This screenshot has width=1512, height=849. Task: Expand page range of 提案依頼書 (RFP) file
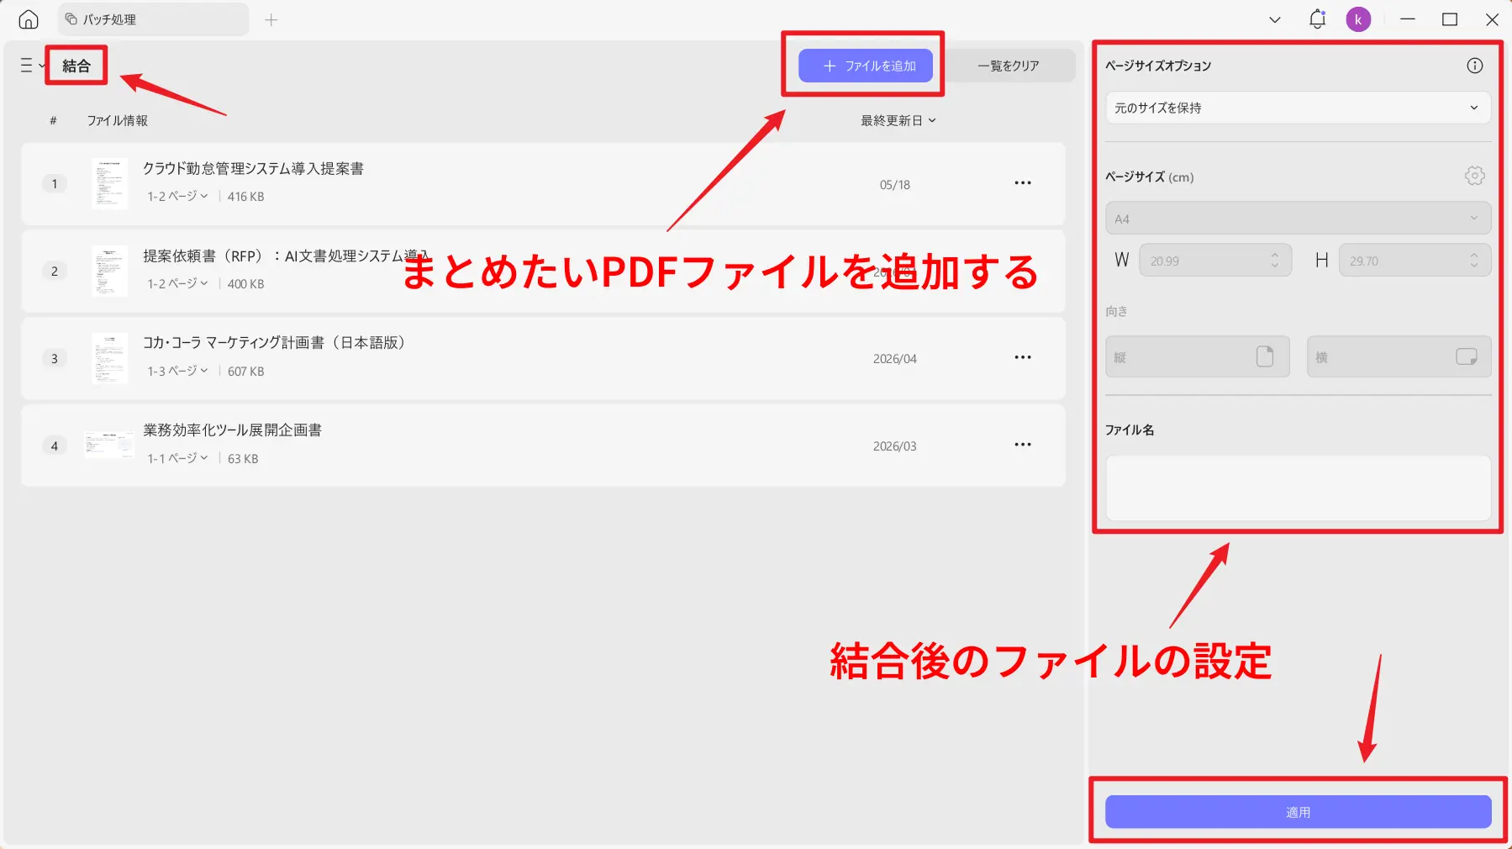177,283
